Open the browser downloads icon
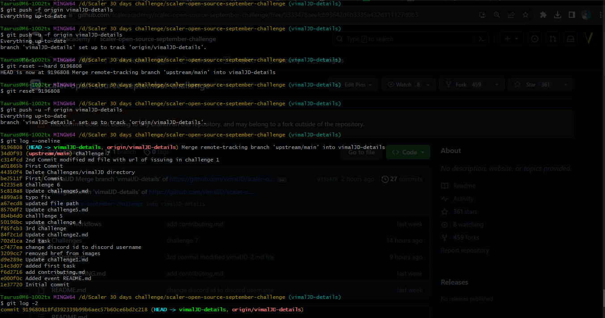The image size is (605, 318). pos(557,15)
